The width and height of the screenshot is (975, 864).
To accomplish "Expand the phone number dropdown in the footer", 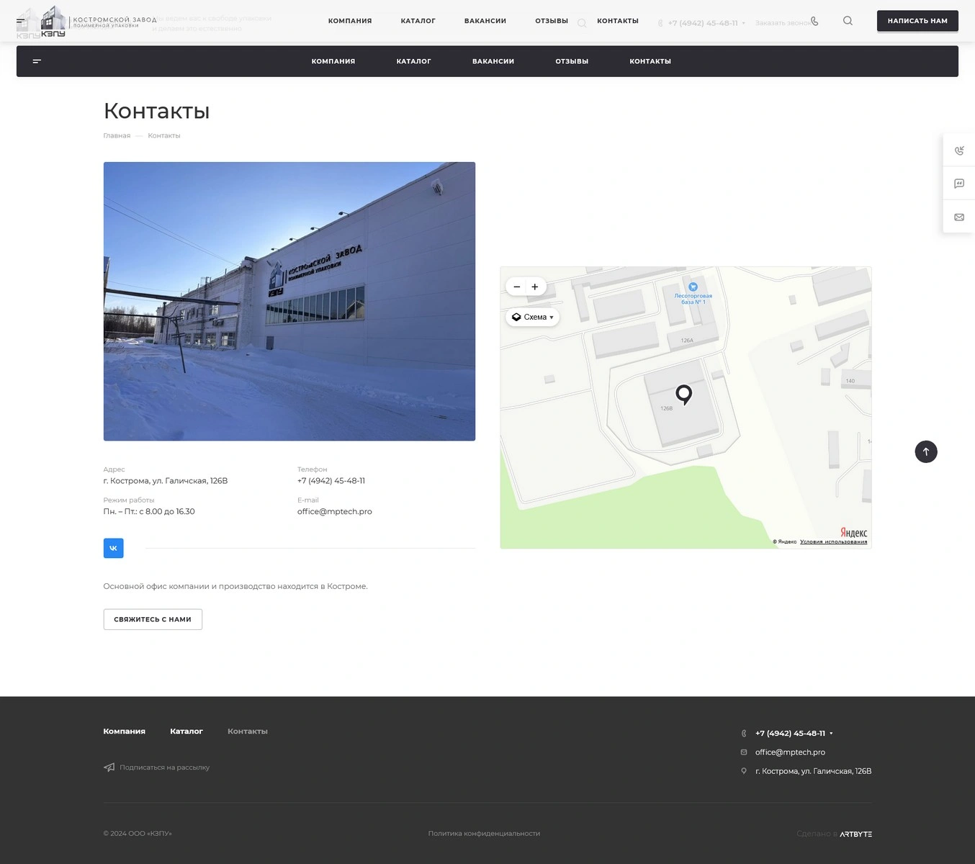I will [831, 734].
